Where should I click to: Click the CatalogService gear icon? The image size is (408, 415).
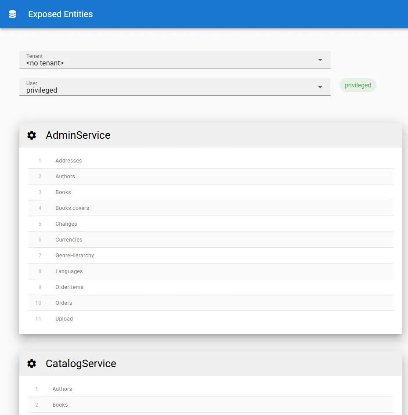click(32, 364)
